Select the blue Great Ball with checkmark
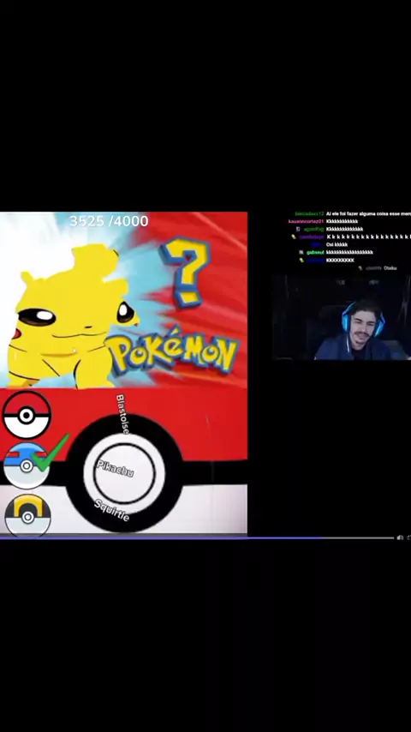This screenshot has height=732, width=411. coord(28,465)
